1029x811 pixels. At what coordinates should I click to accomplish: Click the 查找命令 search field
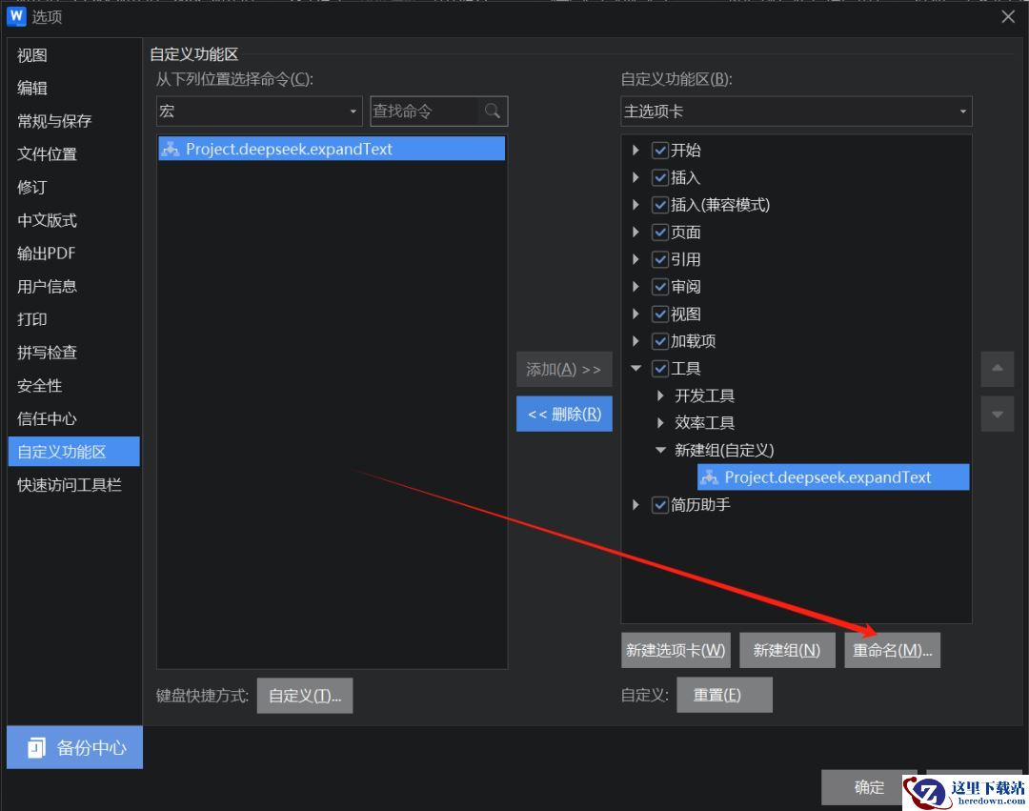(423, 112)
